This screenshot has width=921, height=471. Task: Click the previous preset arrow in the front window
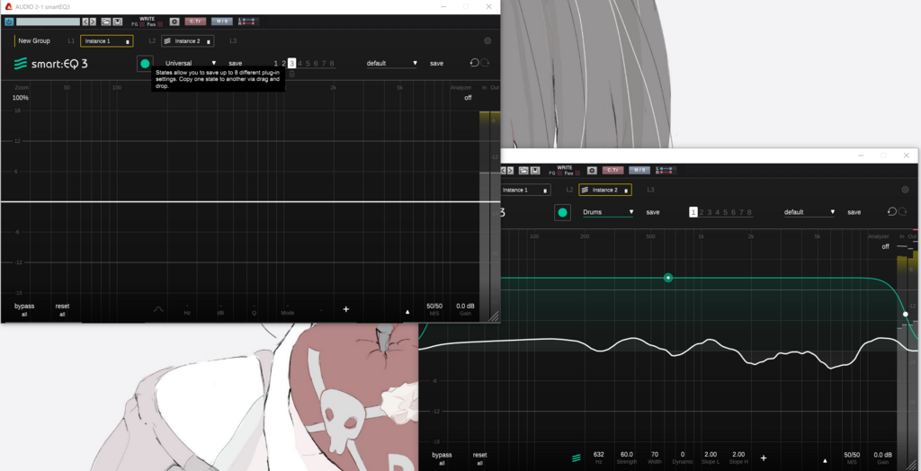[x=85, y=22]
